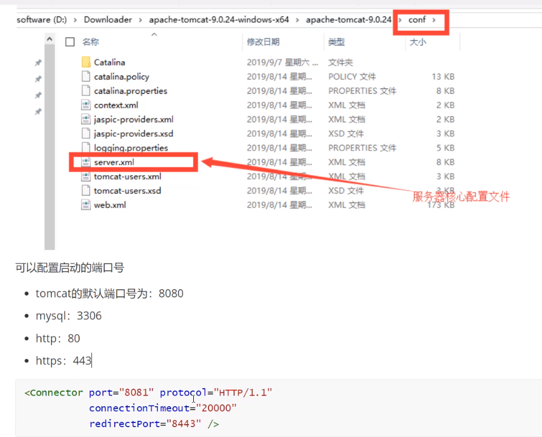
Task: Expand the chevron after conf breadcrumb
Action: click(434, 20)
